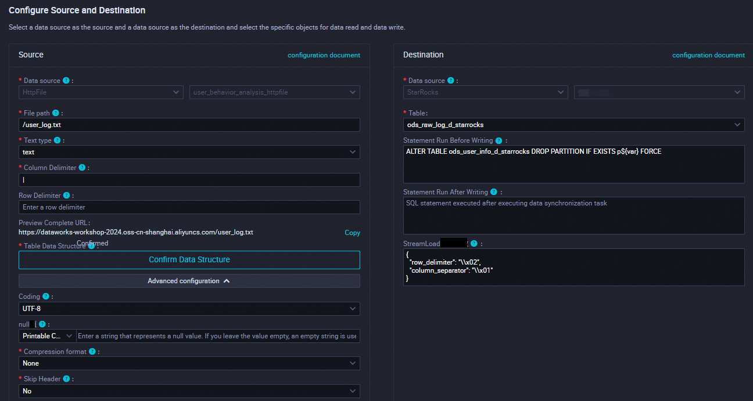This screenshot has height=401, width=753.
Task: Click help icon beside Row Delimiter label
Action: coord(66,196)
